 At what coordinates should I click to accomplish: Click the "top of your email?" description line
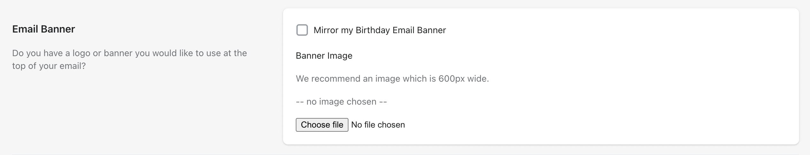(x=49, y=66)
